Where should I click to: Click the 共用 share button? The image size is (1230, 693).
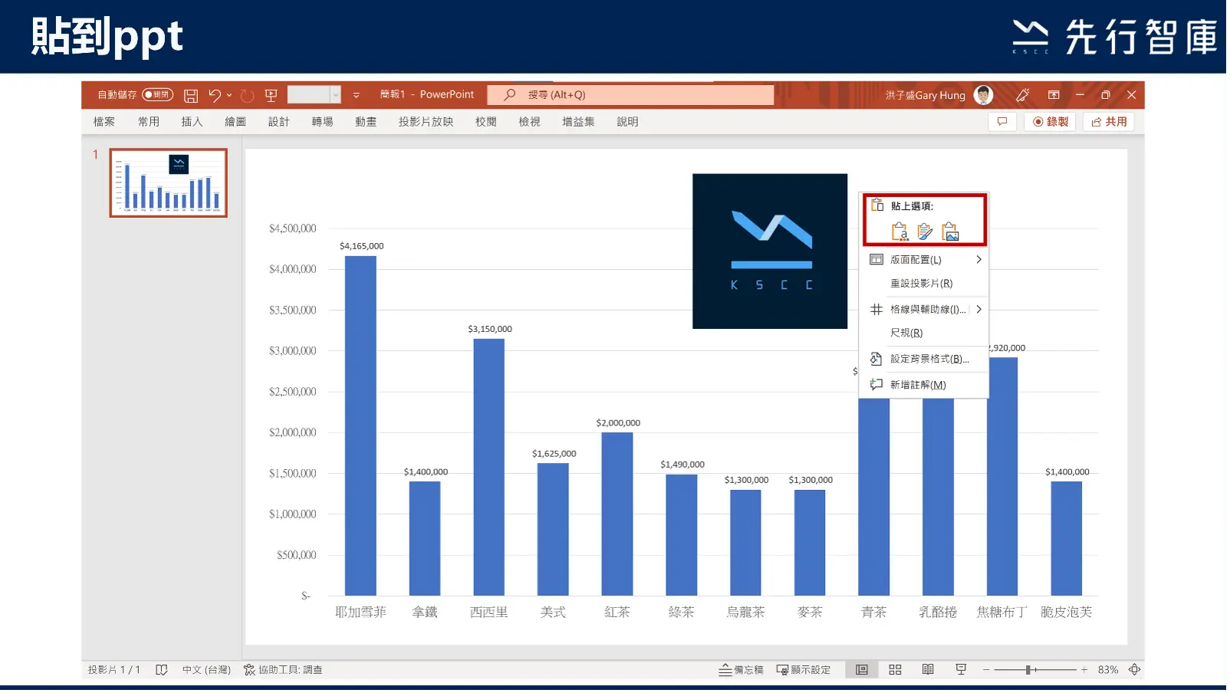(x=1109, y=122)
